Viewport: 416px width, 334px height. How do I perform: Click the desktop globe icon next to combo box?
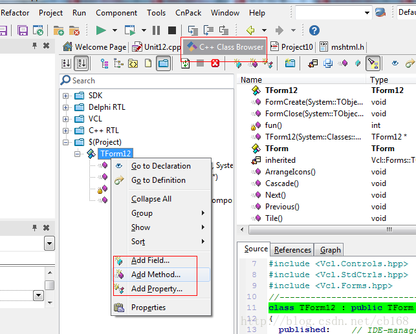pos(380,12)
